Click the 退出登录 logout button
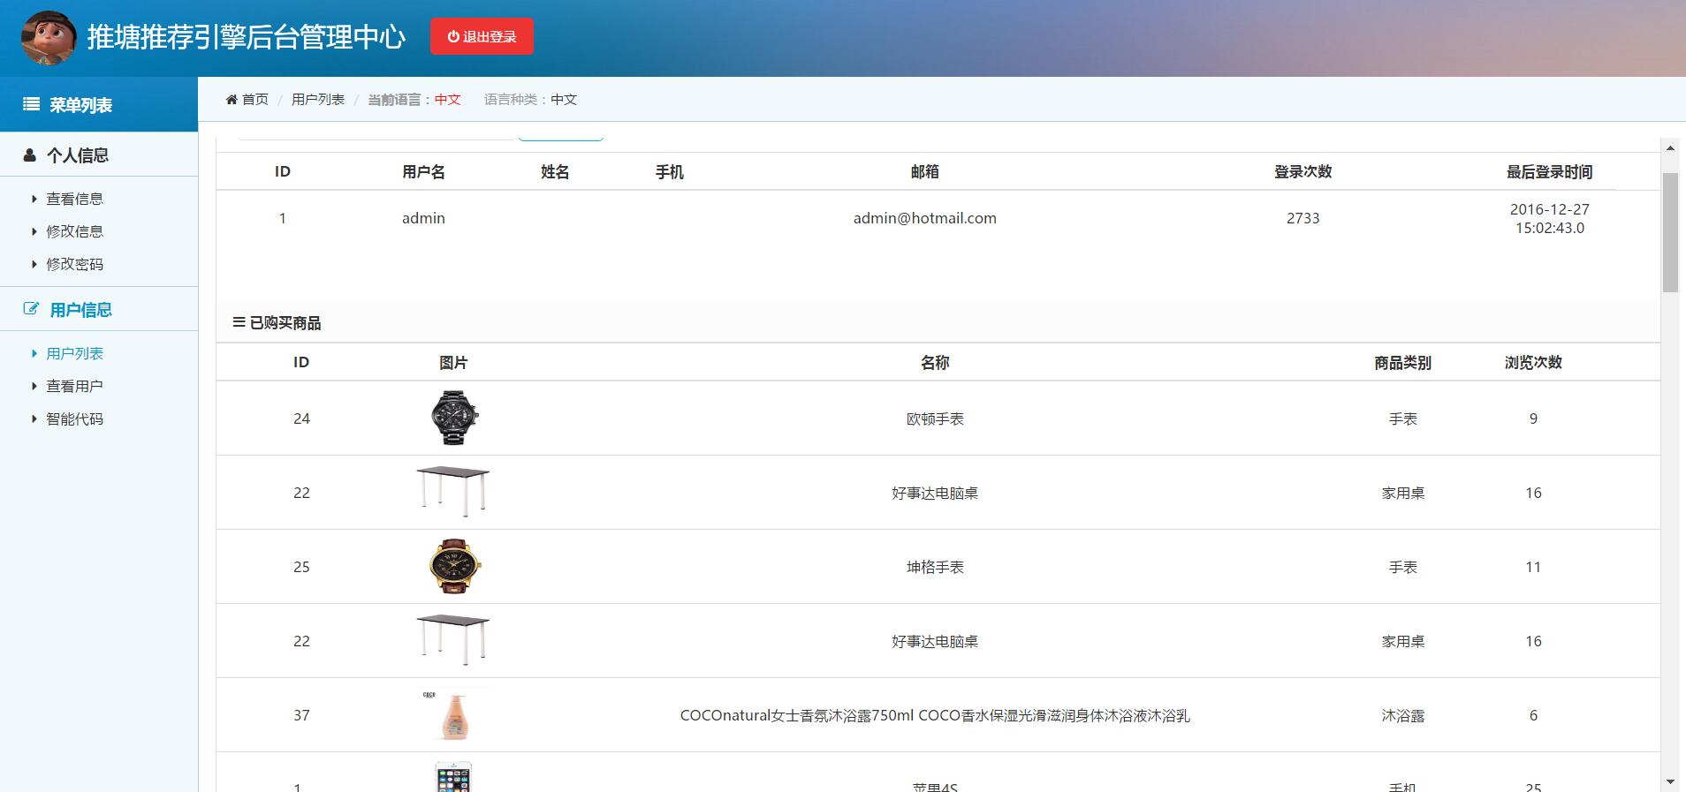The image size is (1686, 792). point(482,36)
